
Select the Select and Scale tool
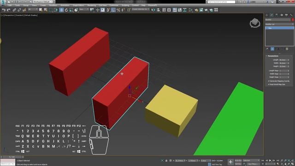(x=71, y=10)
